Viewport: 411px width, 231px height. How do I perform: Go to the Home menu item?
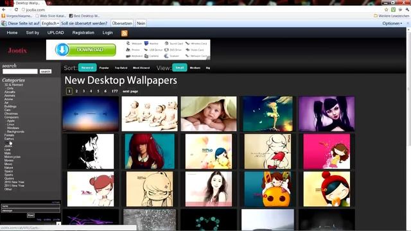[x=12, y=33]
